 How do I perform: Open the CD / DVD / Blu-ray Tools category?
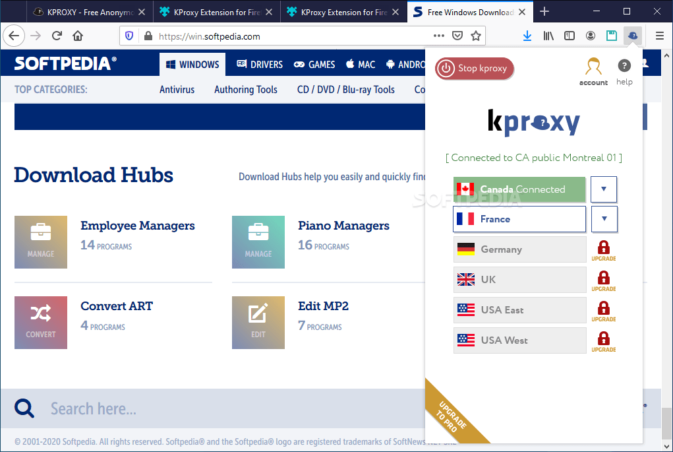tap(345, 89)
